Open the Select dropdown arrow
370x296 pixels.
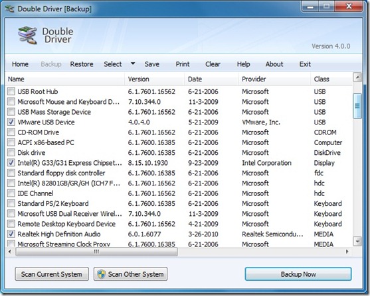point(133,64)
